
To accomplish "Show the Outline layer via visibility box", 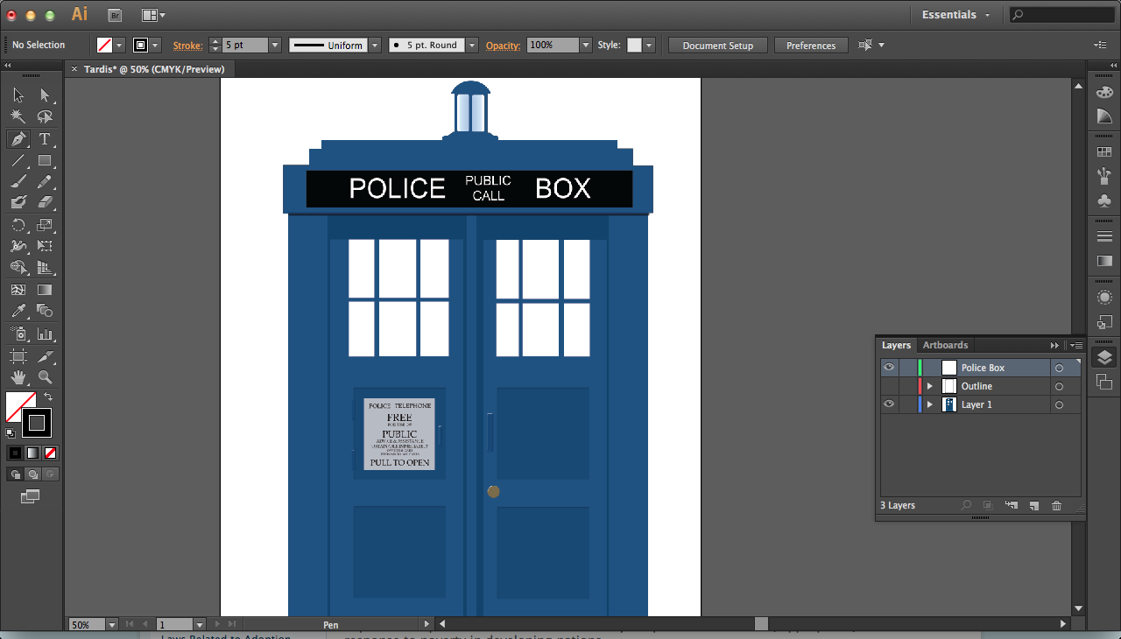I will tap(889, 386).
